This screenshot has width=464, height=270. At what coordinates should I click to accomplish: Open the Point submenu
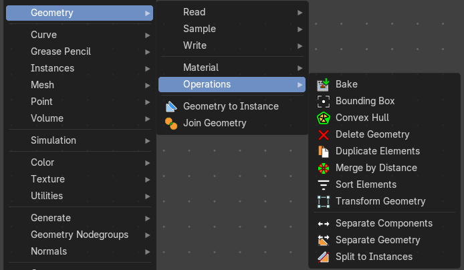coord(80,102)
